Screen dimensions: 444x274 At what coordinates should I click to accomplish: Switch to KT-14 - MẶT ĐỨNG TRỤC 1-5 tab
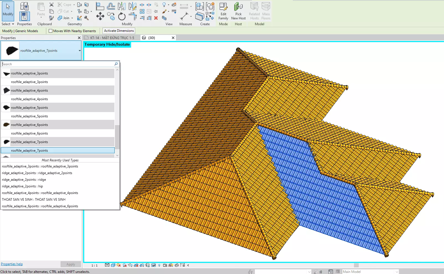point(112,38)
